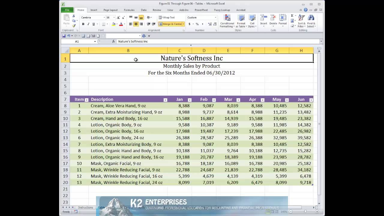Open the Description column filter dropdown
This screenshot has width=384, height=216.
(165, 100)
